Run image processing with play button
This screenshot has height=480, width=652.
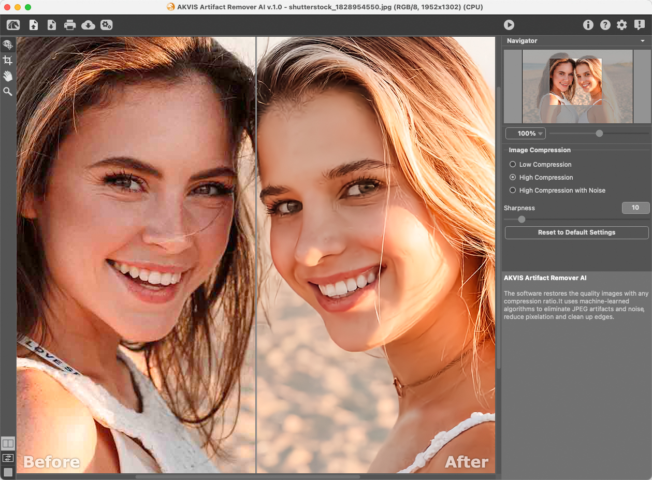tap(509, 25)
